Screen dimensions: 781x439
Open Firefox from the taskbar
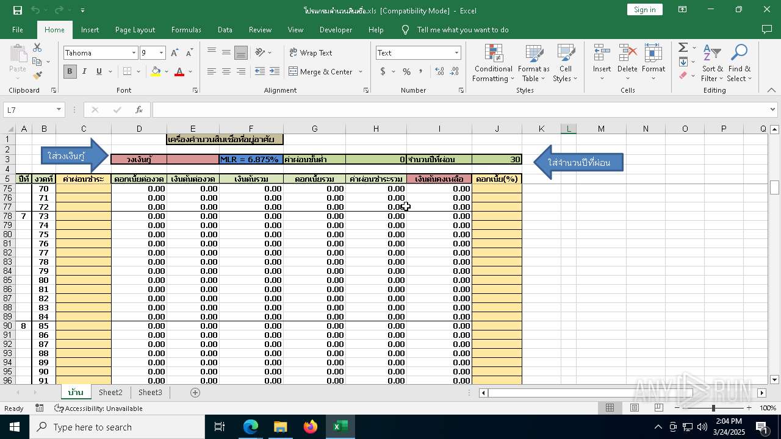coord(311,427)
